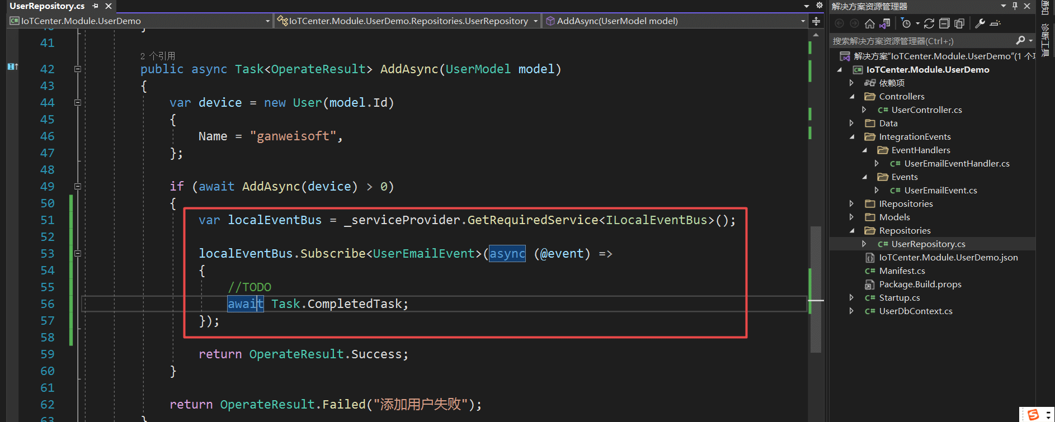The width and height of the screenshot is (1055, 422).
Task: Click the Show All Files icon
Action: pos(959,23)
